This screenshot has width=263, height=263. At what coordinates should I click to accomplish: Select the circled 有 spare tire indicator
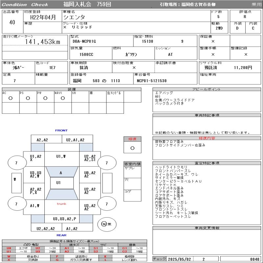[104, 224]
